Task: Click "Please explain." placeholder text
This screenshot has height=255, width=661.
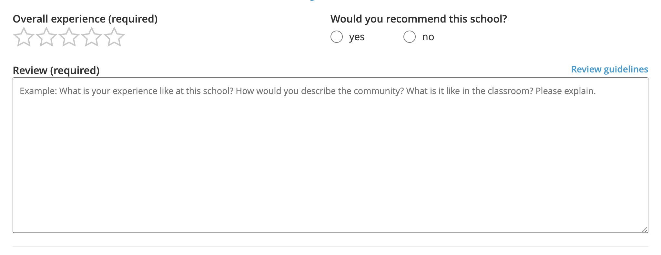Action: pos(565,91)
